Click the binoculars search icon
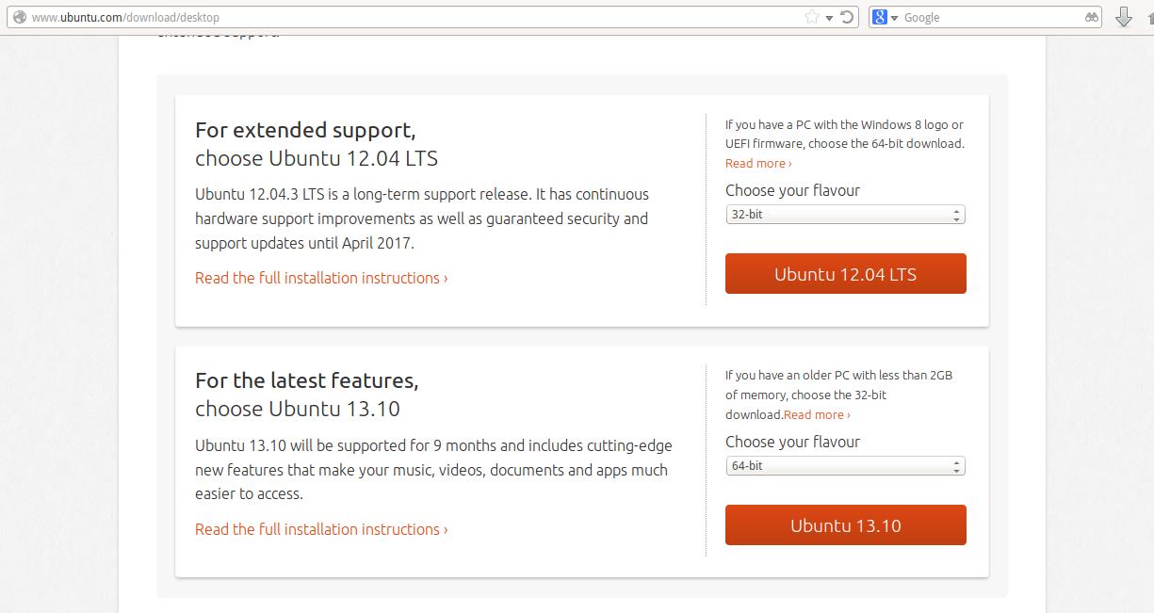The image size is (1154, 613). 1092,17
